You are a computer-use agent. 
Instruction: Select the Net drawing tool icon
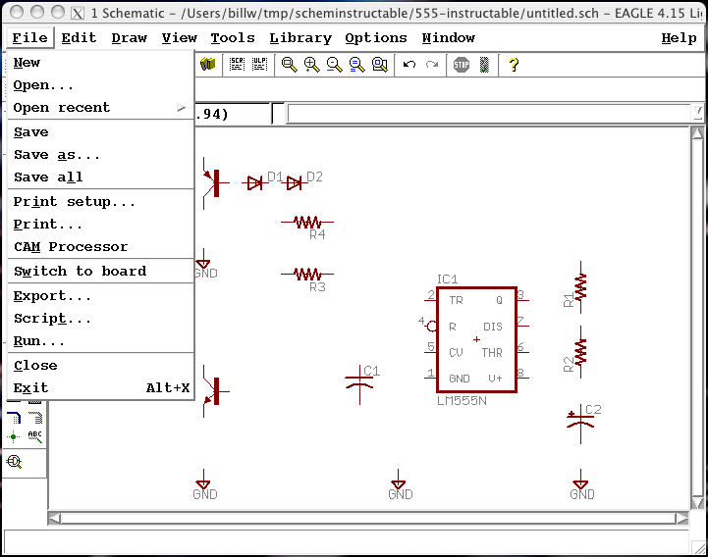pos(35,418)
